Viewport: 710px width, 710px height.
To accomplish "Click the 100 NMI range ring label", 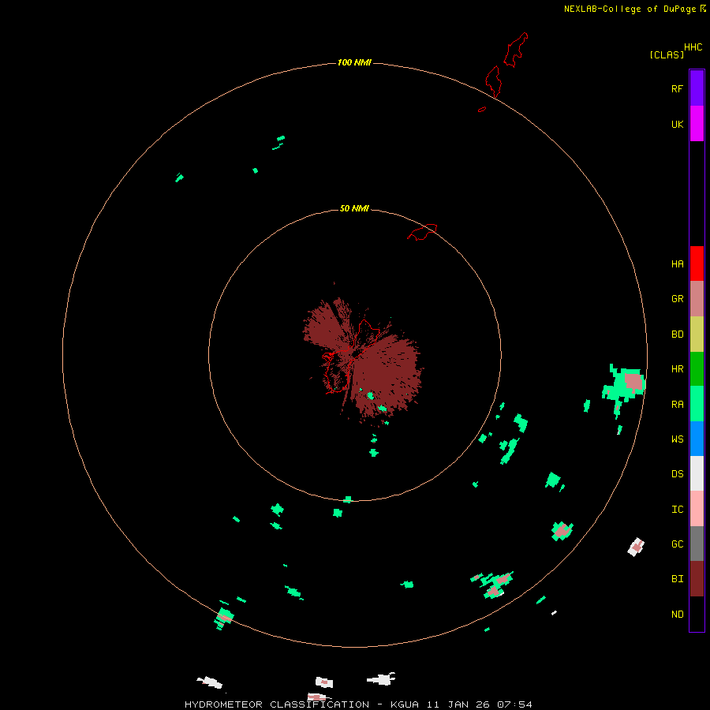I will tap(354, 62).
